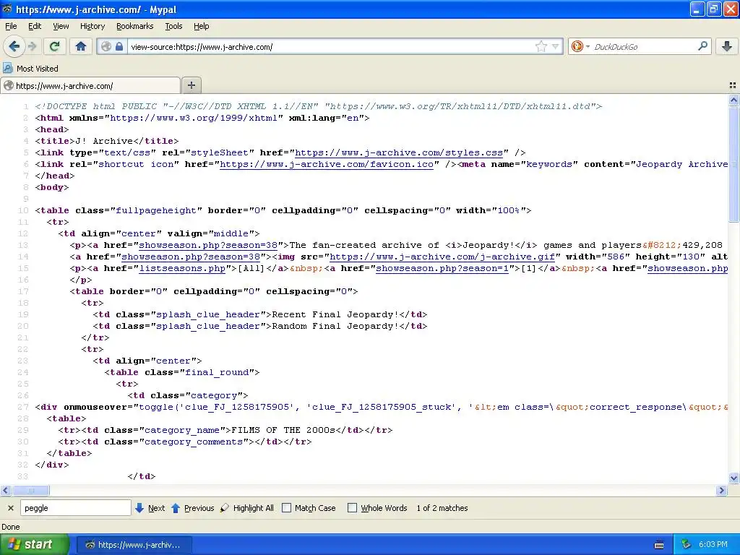The width and height of the screenshot is (740, 555).
Task: List all tabs icon at tab bar end
Action: tap(733, 85)
